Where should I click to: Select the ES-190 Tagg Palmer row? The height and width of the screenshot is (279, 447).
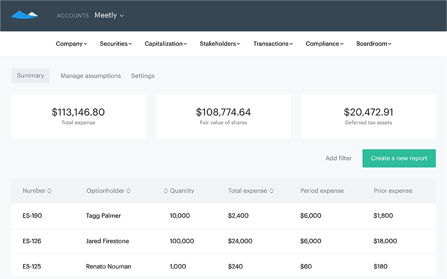pos(224,216)
